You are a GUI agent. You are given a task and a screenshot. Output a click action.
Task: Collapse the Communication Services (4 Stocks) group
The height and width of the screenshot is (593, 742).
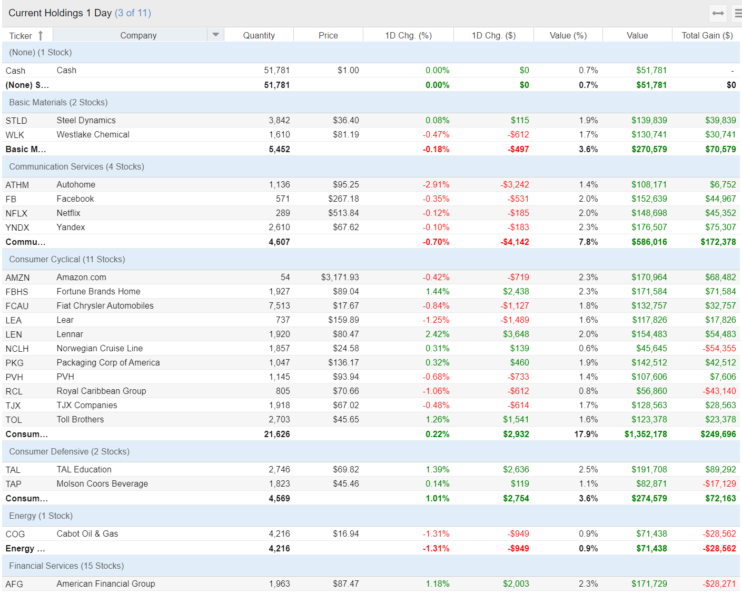[371, 166]
